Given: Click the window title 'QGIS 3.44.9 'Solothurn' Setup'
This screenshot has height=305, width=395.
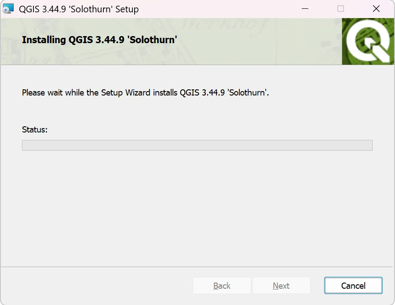Looking at the screenshot, I should pyautogui.click(x=79, y=9).
